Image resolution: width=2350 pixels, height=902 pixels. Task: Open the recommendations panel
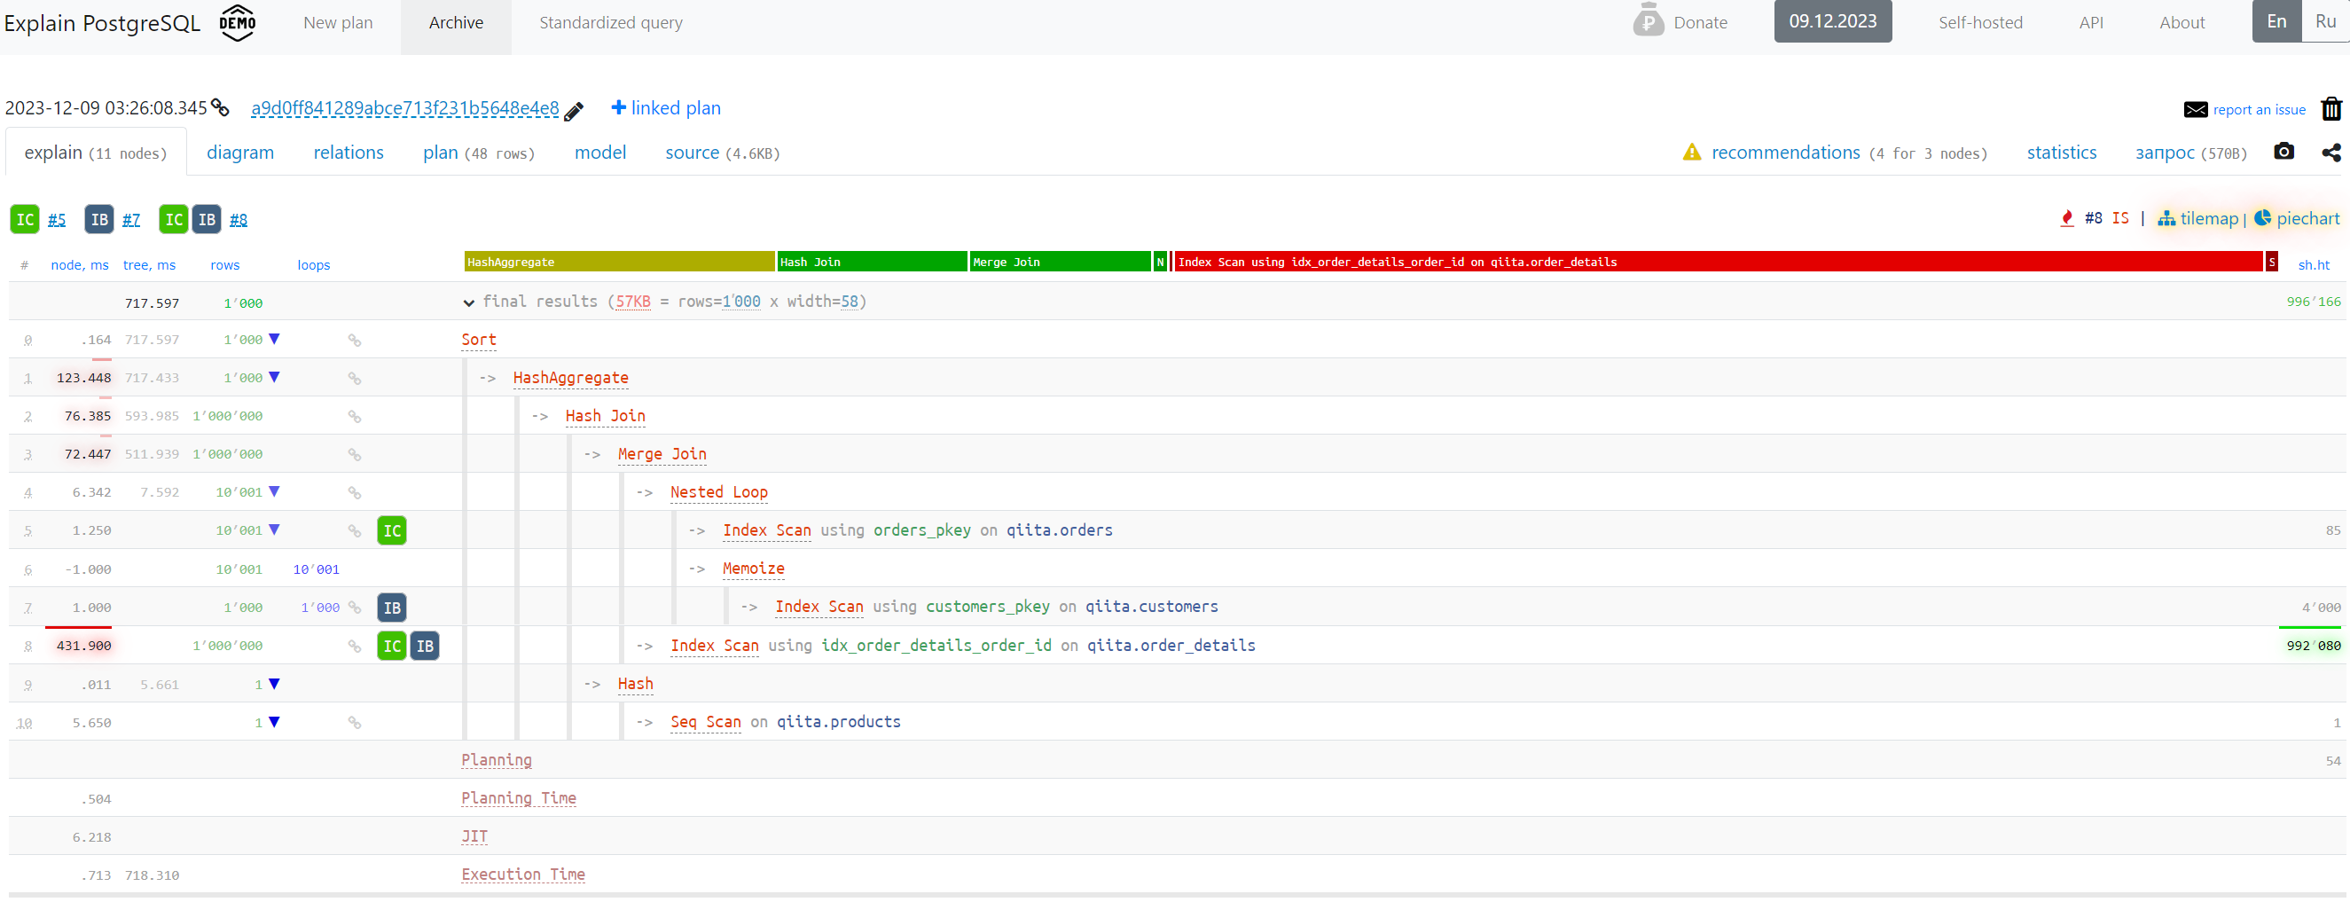pos(1785,152)
